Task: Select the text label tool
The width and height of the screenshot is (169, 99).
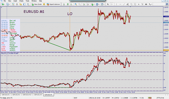Action: pyautogui.click(x=143, y=4)
